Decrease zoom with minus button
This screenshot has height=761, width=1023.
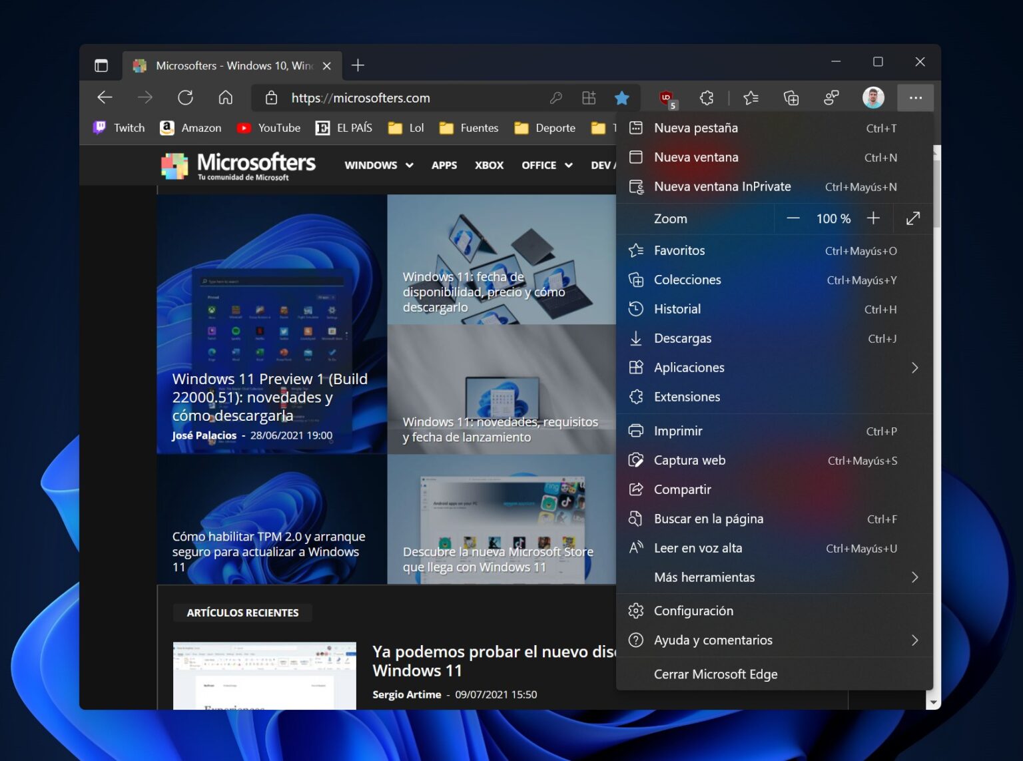793,218
